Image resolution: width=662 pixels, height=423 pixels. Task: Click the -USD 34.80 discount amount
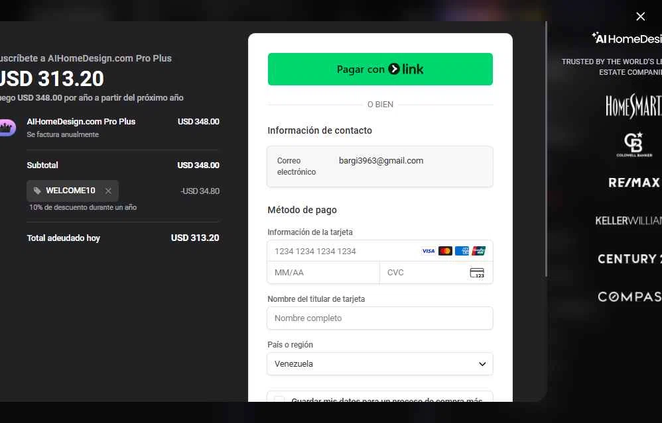200,191
